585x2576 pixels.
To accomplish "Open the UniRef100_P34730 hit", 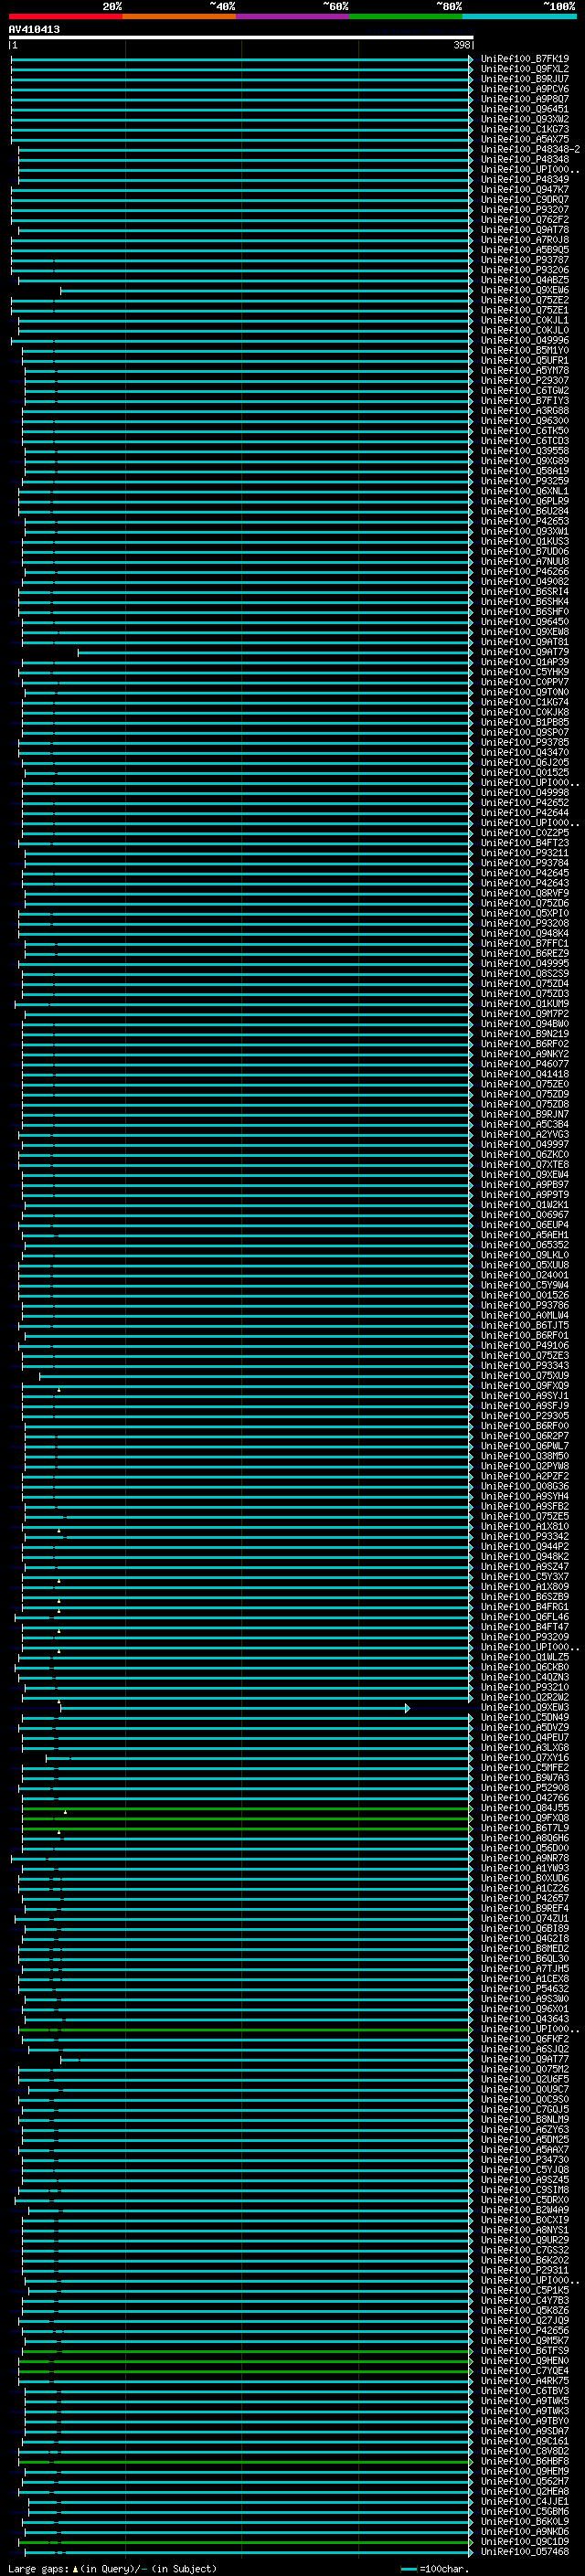I will click(x=525, y=2160).
